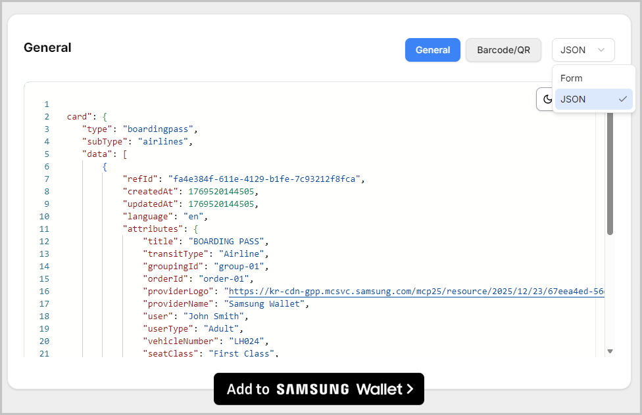Click the code editor's vertical scrollbar thumb
642x415 pixels.
point(610,171)
